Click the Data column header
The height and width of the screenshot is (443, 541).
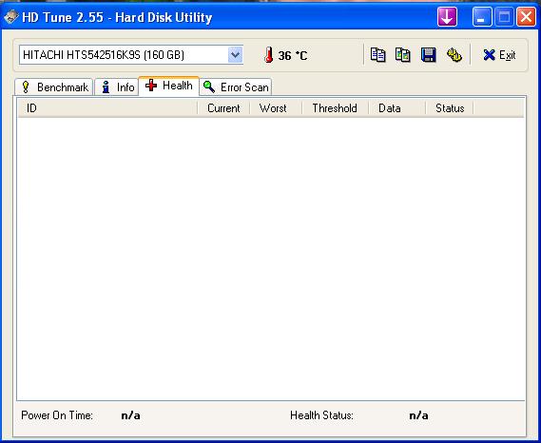(x=397, y=108)
